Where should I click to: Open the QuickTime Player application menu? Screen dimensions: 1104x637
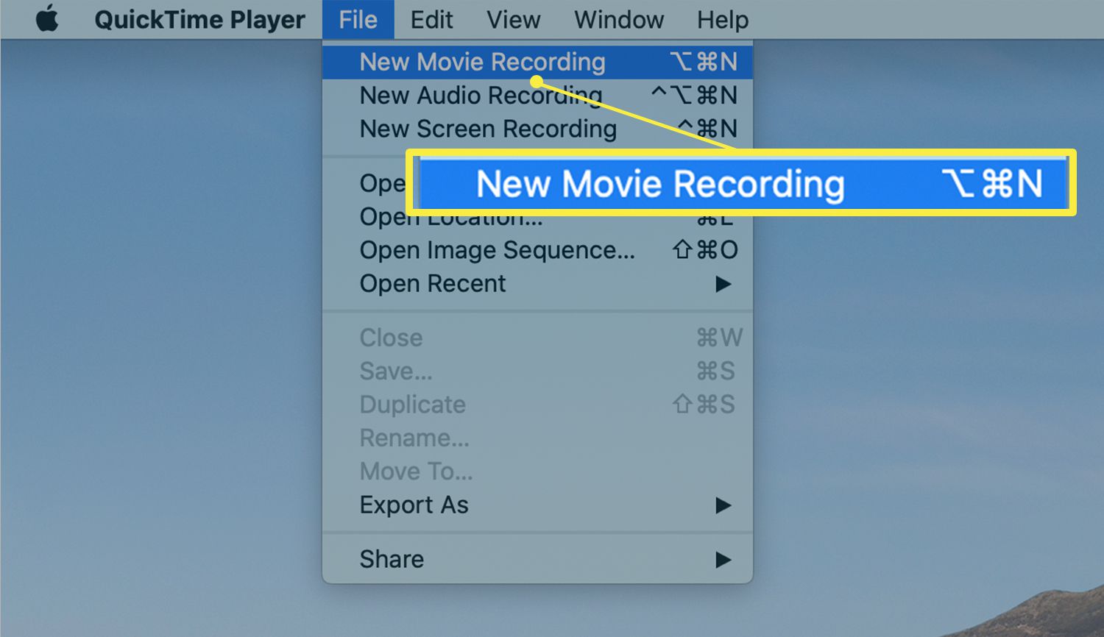199,19
